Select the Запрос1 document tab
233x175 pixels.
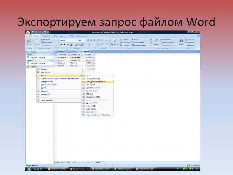point(84,52)
